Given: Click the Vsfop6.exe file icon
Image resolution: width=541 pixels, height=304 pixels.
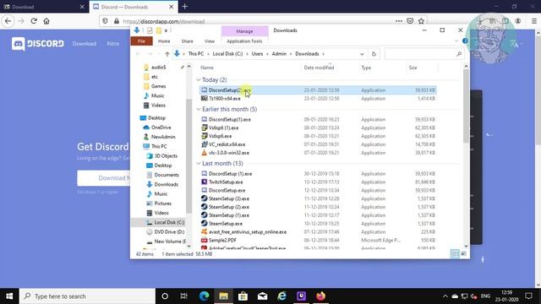Looking at the screenshot, I should point(205,136).
